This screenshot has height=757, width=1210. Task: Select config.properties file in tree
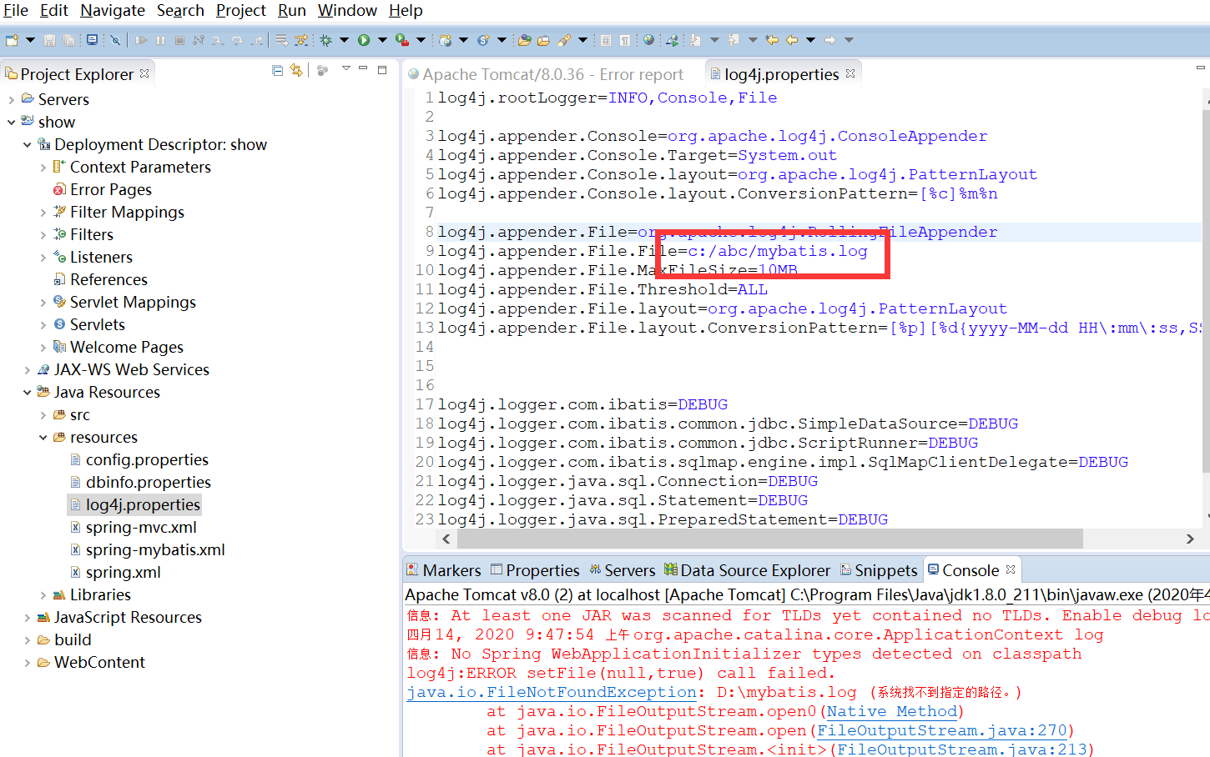147,459
